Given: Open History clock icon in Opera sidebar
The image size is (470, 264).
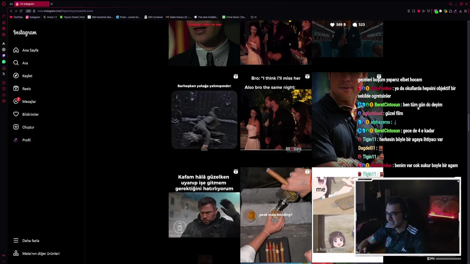Looking at the screenshot, I should [4, 89].
